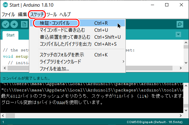Image resolution: width=189 pixels, height=125 pixels.
Task: Open the 編集 menu
Action: [23, 15]
